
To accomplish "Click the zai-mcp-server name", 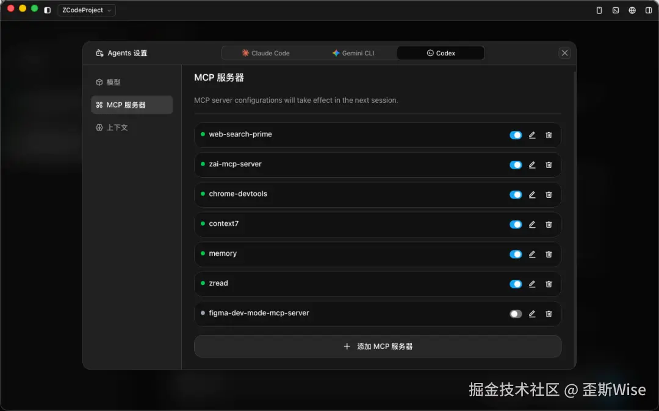I will coord(235,164).
